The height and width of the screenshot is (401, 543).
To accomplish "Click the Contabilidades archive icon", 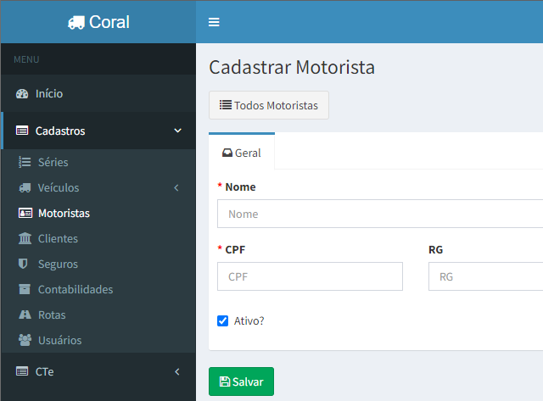I will tap(25, 290).
